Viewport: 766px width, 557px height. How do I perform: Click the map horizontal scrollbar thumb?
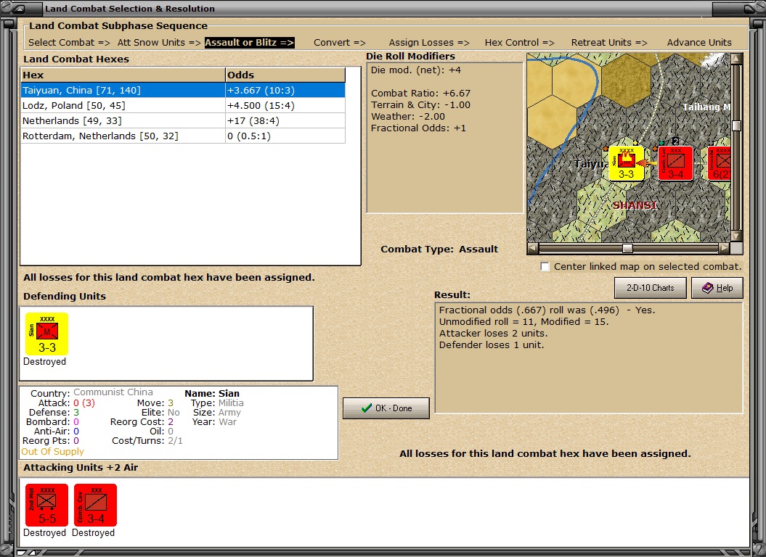pos(628,248)
